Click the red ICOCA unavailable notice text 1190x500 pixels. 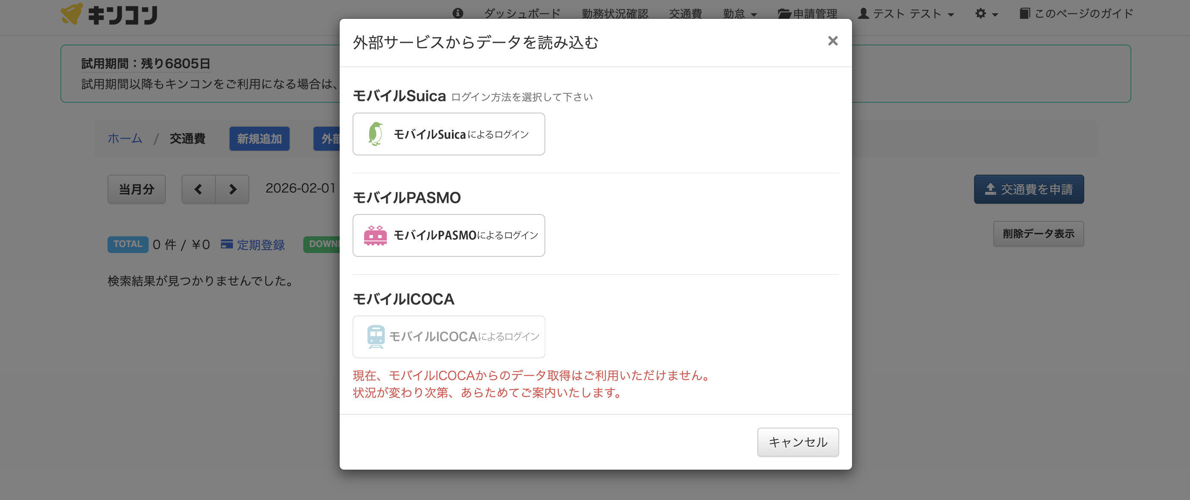coord(532,384)
